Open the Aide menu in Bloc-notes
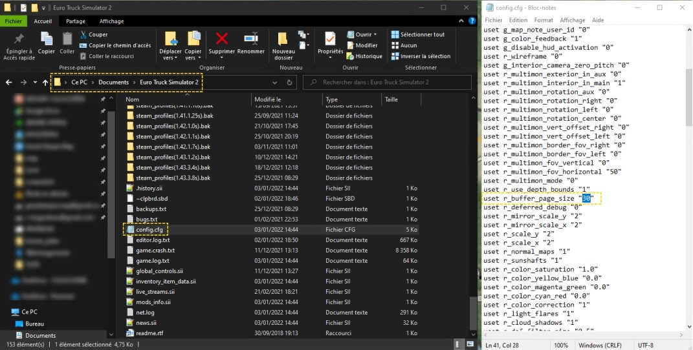 pyautogui.click(x=598, y=20)
